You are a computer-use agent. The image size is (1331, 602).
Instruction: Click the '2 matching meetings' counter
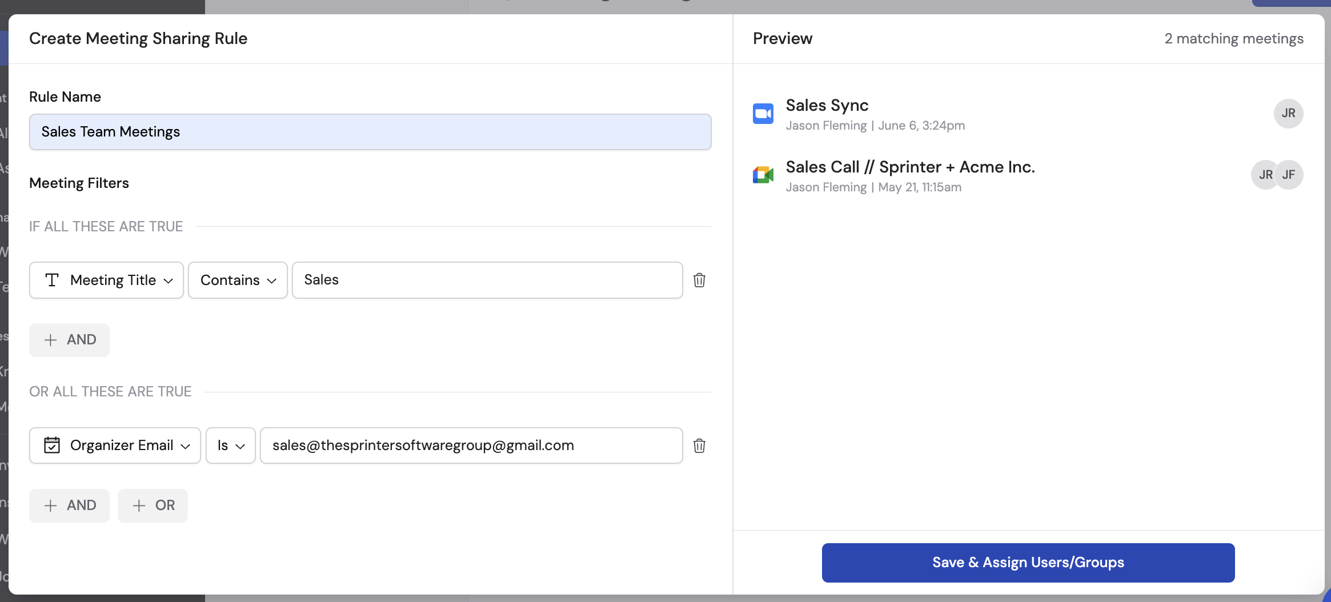(x=1233, y=38)
